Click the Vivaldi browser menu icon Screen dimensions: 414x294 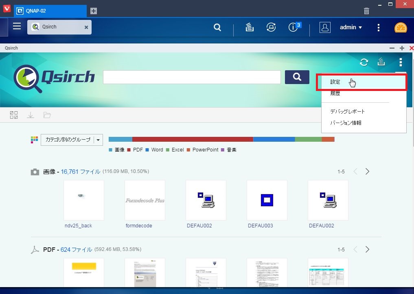[7, 8]
